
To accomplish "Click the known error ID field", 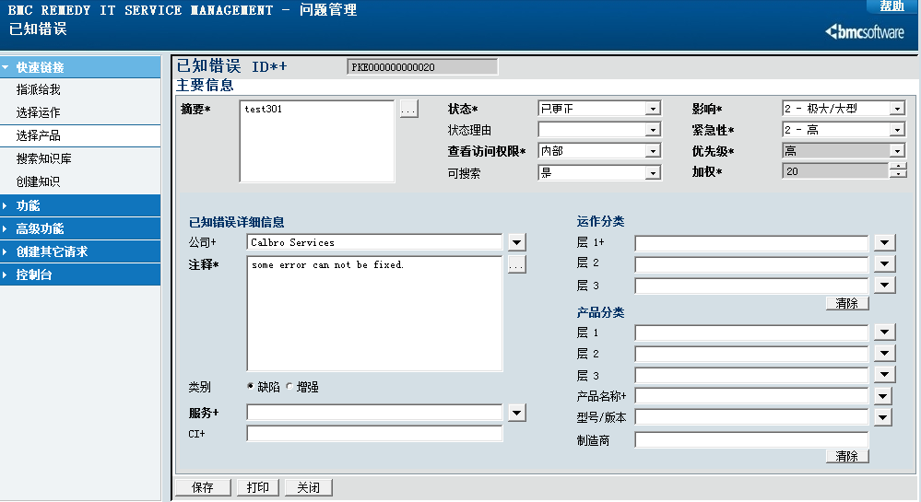I will 422,67.
